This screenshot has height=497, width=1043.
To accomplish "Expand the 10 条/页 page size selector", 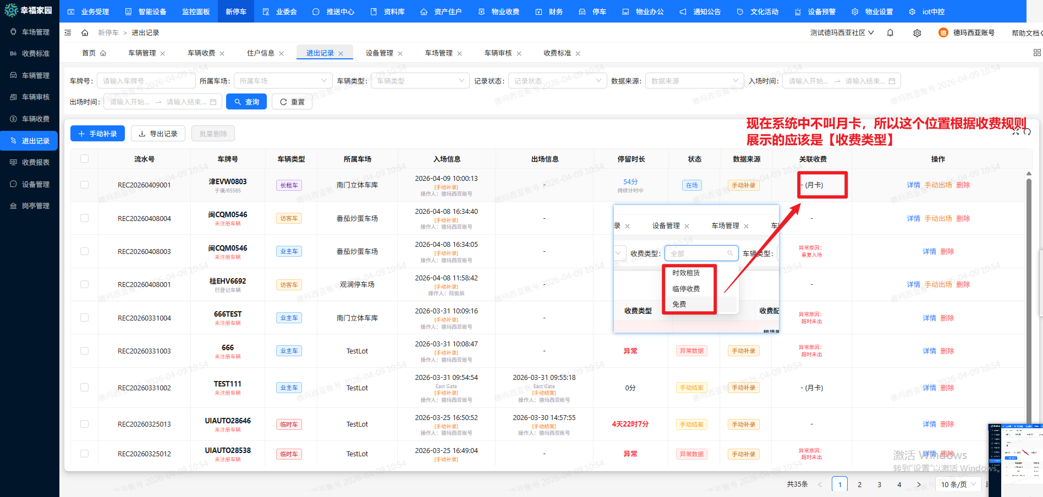I will click(x=958, y=484).
